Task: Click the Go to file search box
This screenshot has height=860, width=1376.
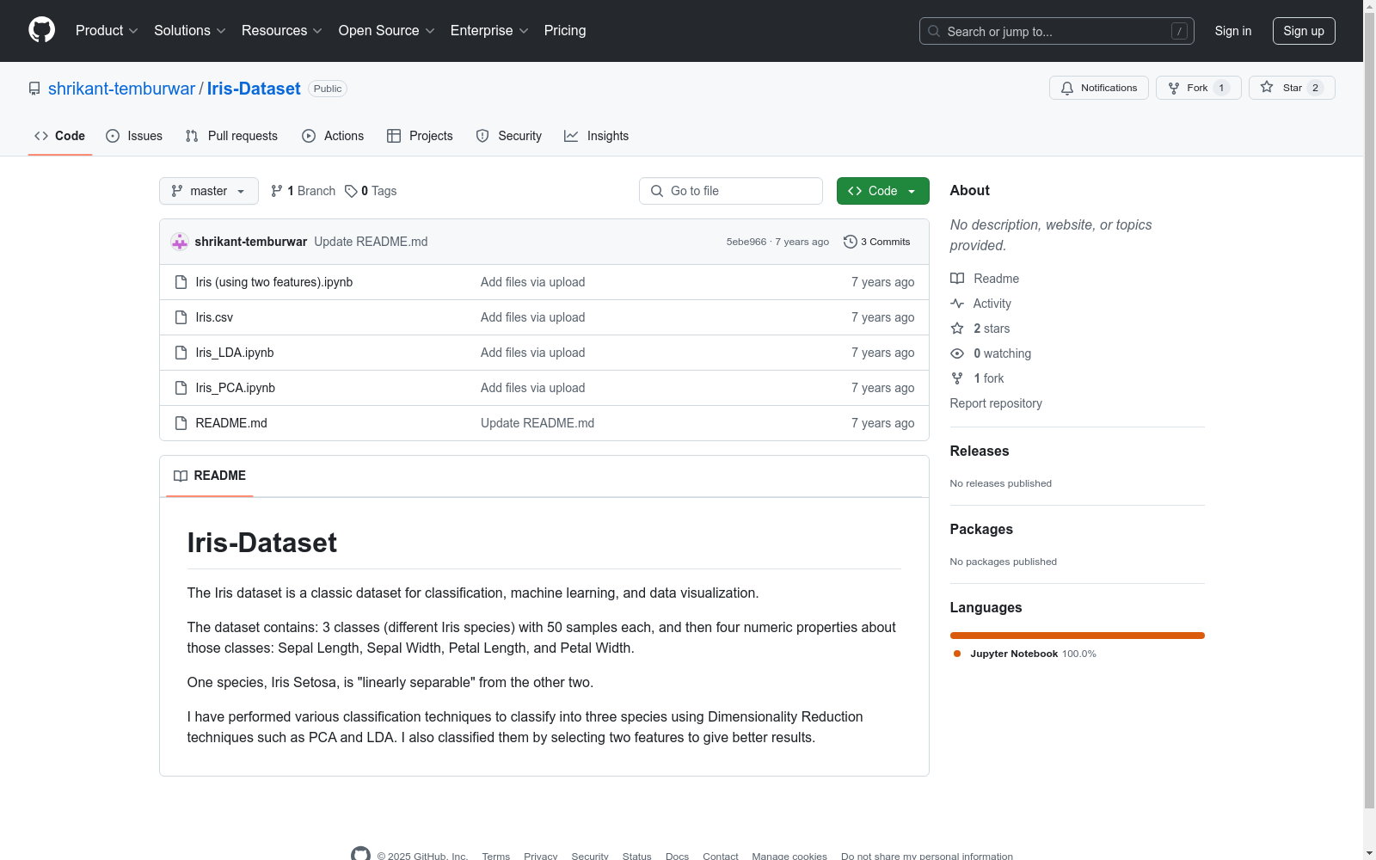Action: (731, 191)
